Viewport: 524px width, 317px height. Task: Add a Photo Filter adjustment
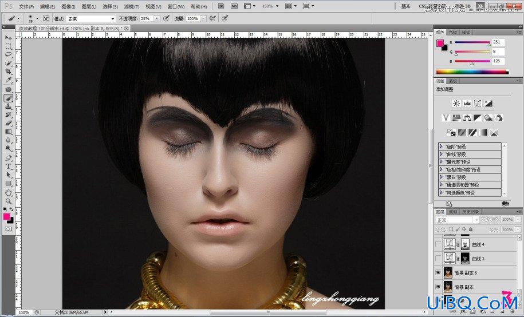[x=488, y=117]
